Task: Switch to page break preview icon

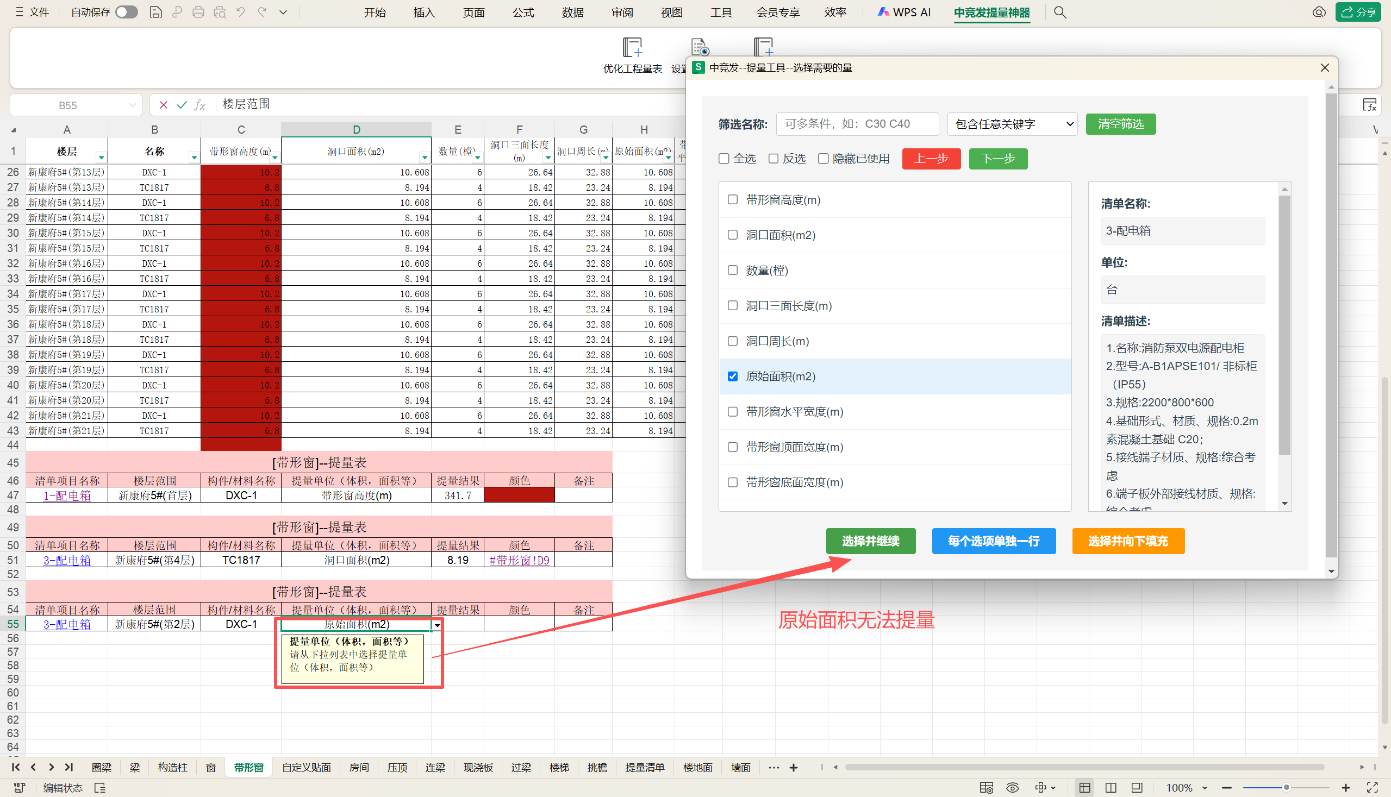Action: [1111, 788]
